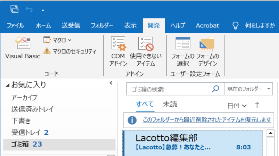The height and width of the screenshot is (156, 279).
Task: Filter by 未読 messages
Action: pos(170,104)
